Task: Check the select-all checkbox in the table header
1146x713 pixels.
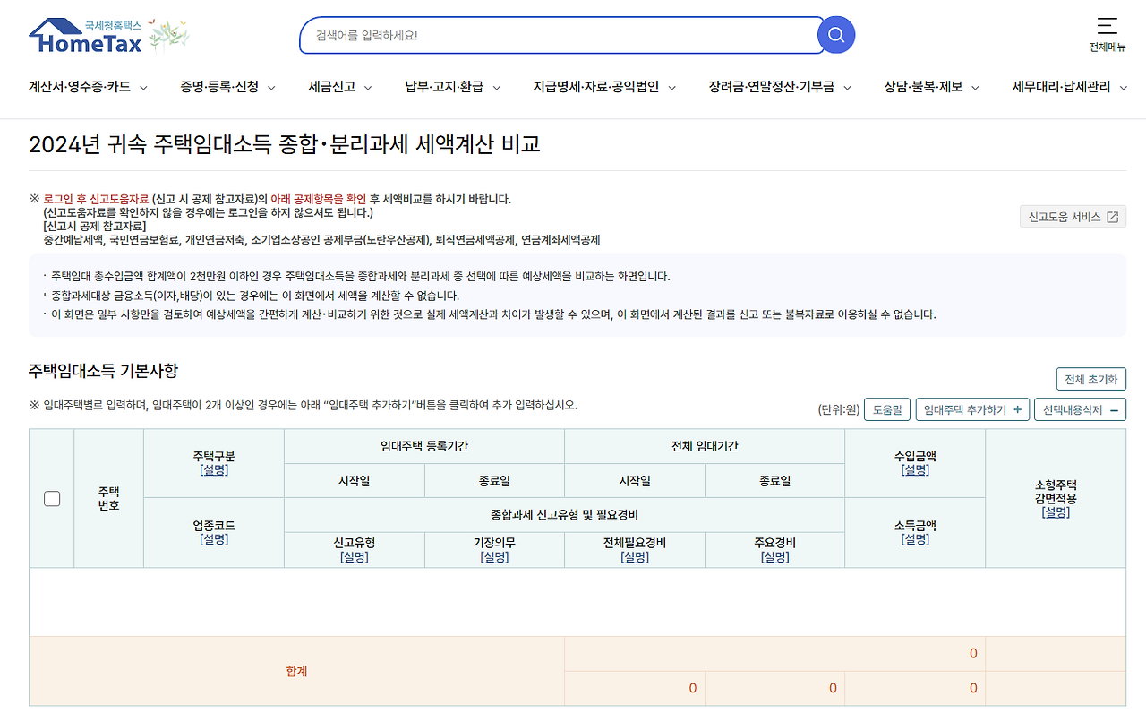Action: tap(51, 499)
